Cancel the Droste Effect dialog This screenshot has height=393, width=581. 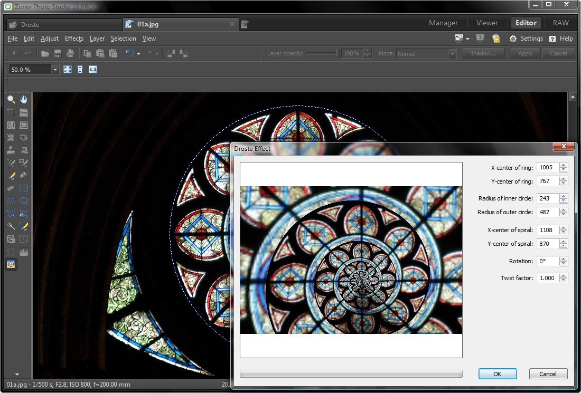548,373
